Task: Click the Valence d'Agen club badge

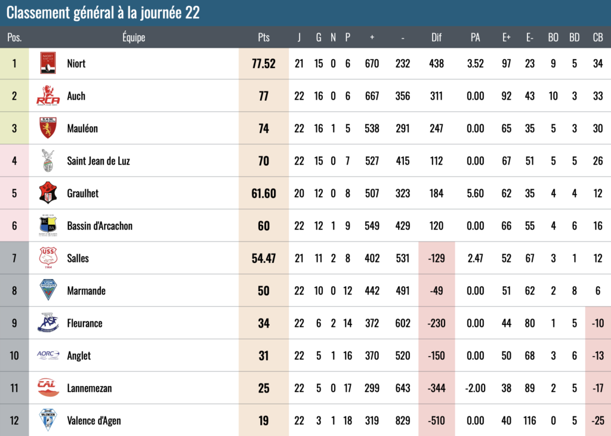Action: [x=48, y=420]
